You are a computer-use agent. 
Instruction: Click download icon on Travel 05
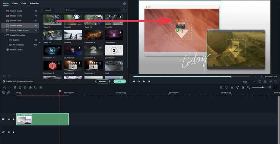pyautogui.click(x=59, y=32)
